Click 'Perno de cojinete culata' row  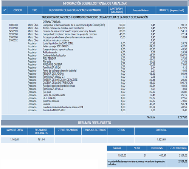pos(54,95)
